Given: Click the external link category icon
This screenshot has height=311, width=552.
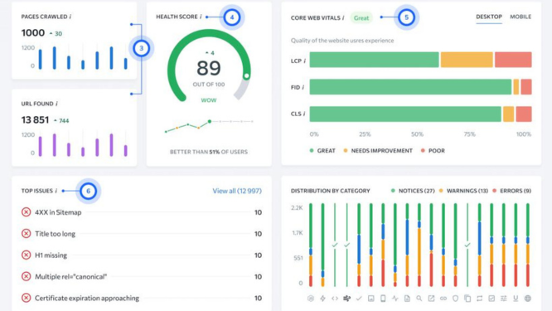Looking at the screenshot, I should [431, 299].
